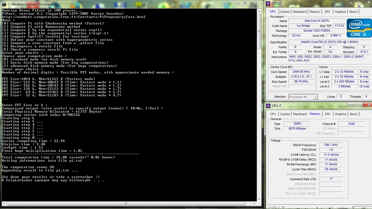Click the Command Rate '1T' value
Image resolution: width=372 pixels, height=209 pixels.
(331, 179)
